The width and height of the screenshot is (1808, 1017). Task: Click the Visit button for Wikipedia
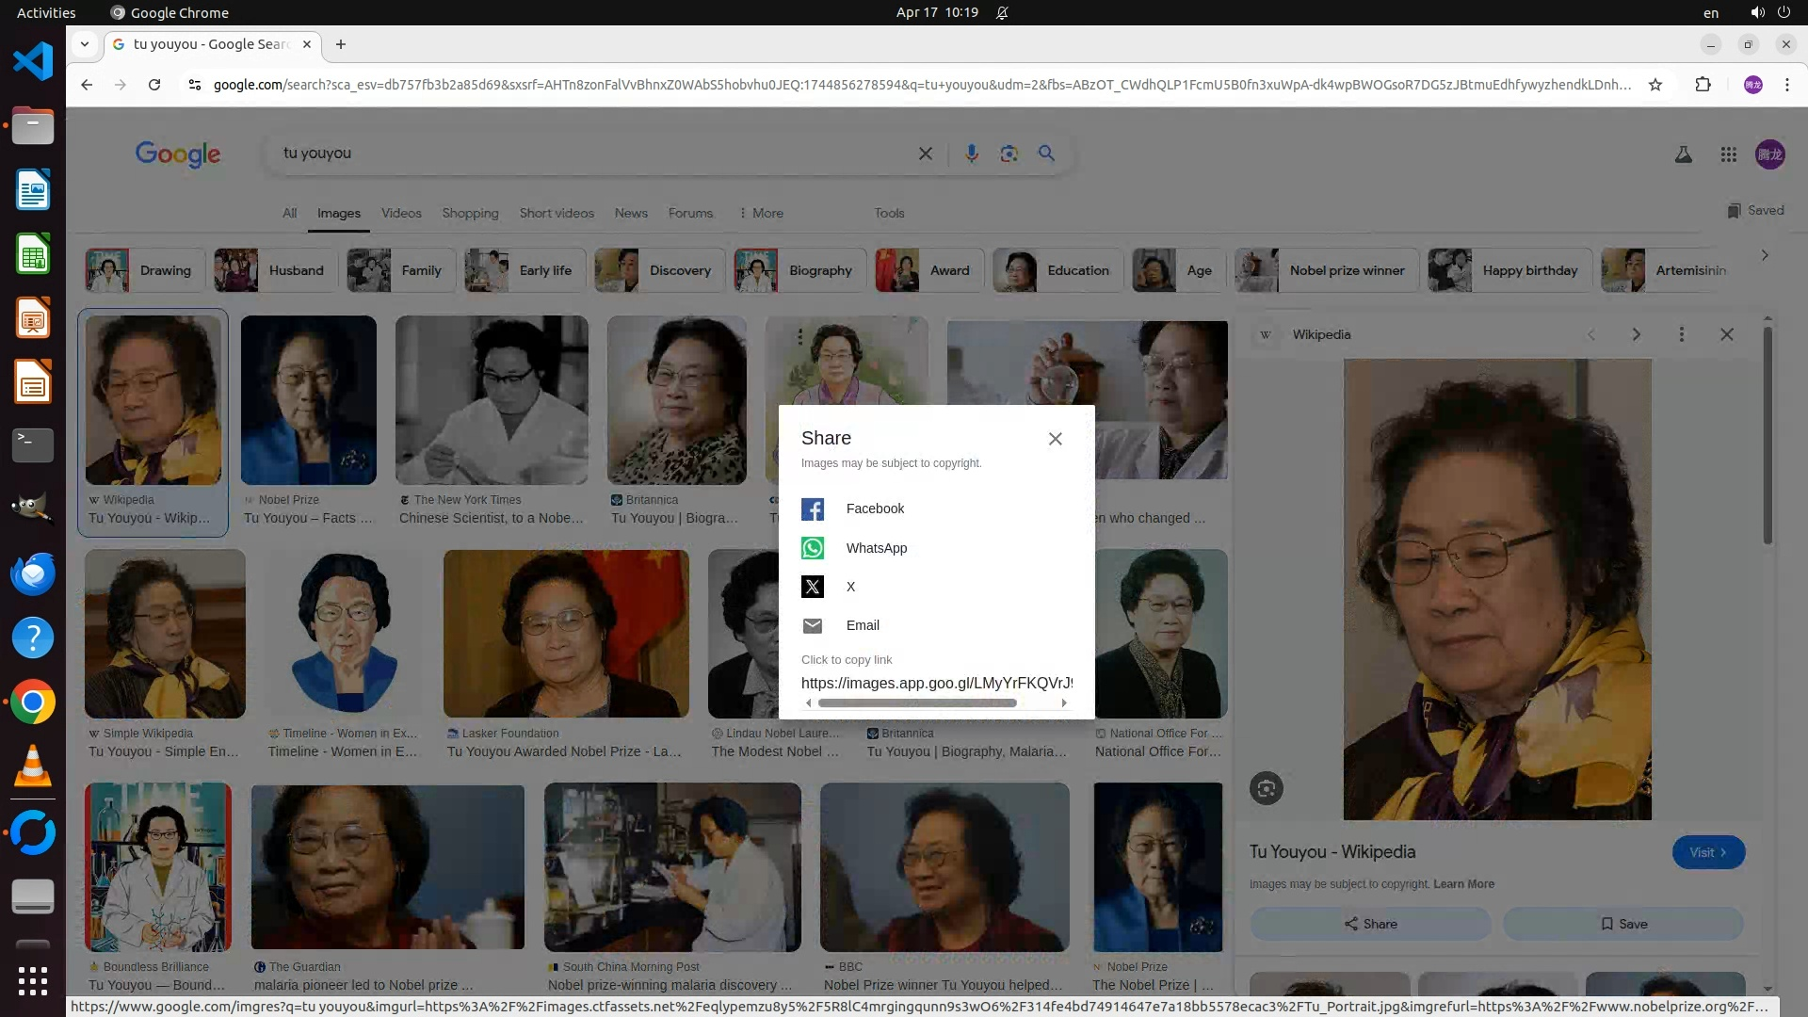click(1708, 852)
